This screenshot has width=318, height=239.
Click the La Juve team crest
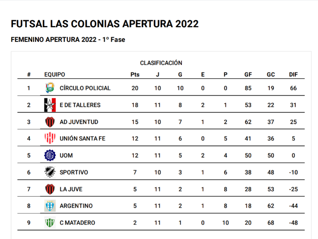click(50, 189)
